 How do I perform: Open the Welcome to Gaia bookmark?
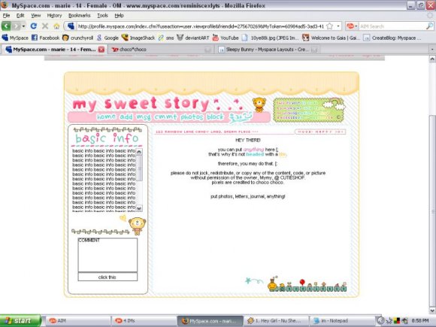click(331, 38)
